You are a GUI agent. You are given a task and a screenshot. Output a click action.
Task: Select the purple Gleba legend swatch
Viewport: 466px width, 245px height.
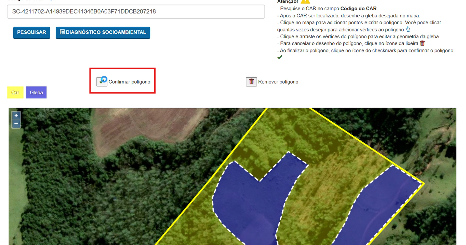36,93
